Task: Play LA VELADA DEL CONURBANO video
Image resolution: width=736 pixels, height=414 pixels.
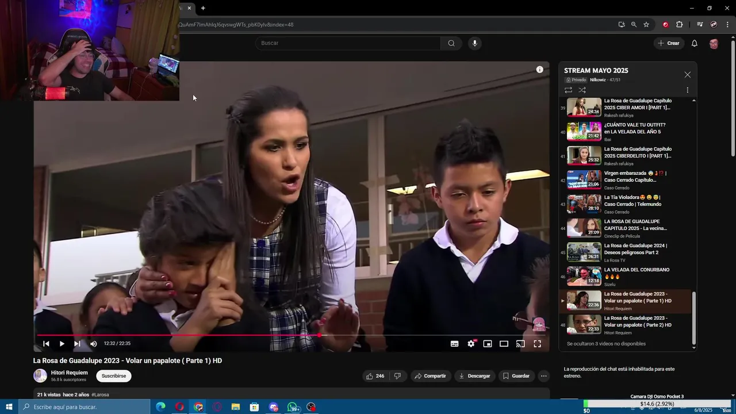Action: pyautogui.click(x=627, y=277)
